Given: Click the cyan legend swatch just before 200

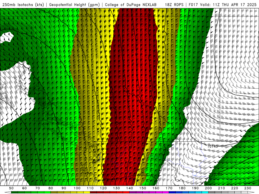Looking at the screenshot, I should click(x=205, y=192).
